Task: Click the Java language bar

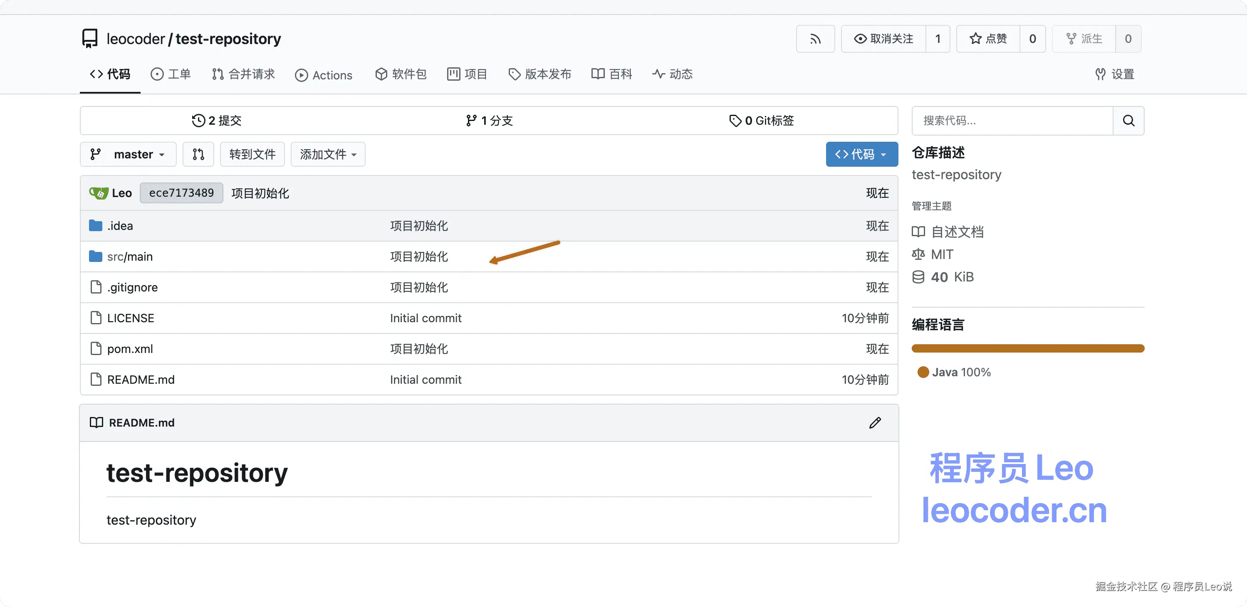Action: pos(1027,348)
